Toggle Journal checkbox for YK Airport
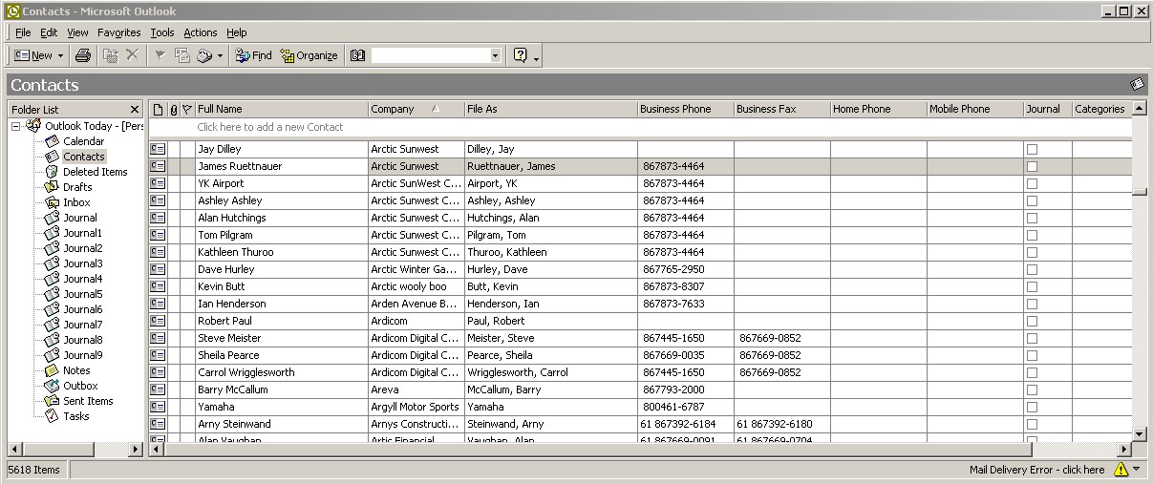The image size is (1153, 484). click(1032, 183)
